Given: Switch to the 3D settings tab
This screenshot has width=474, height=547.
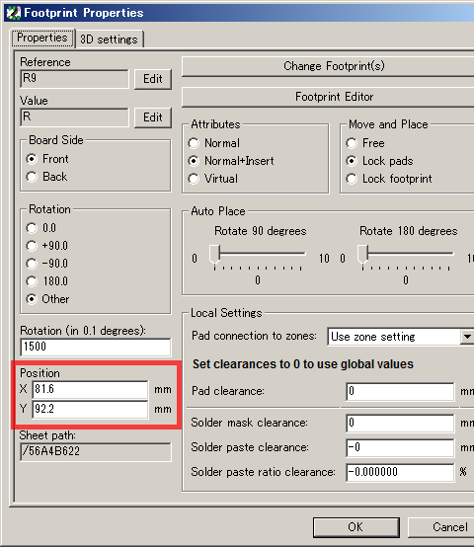Looking at the screenshot, I should click(109, 39).
